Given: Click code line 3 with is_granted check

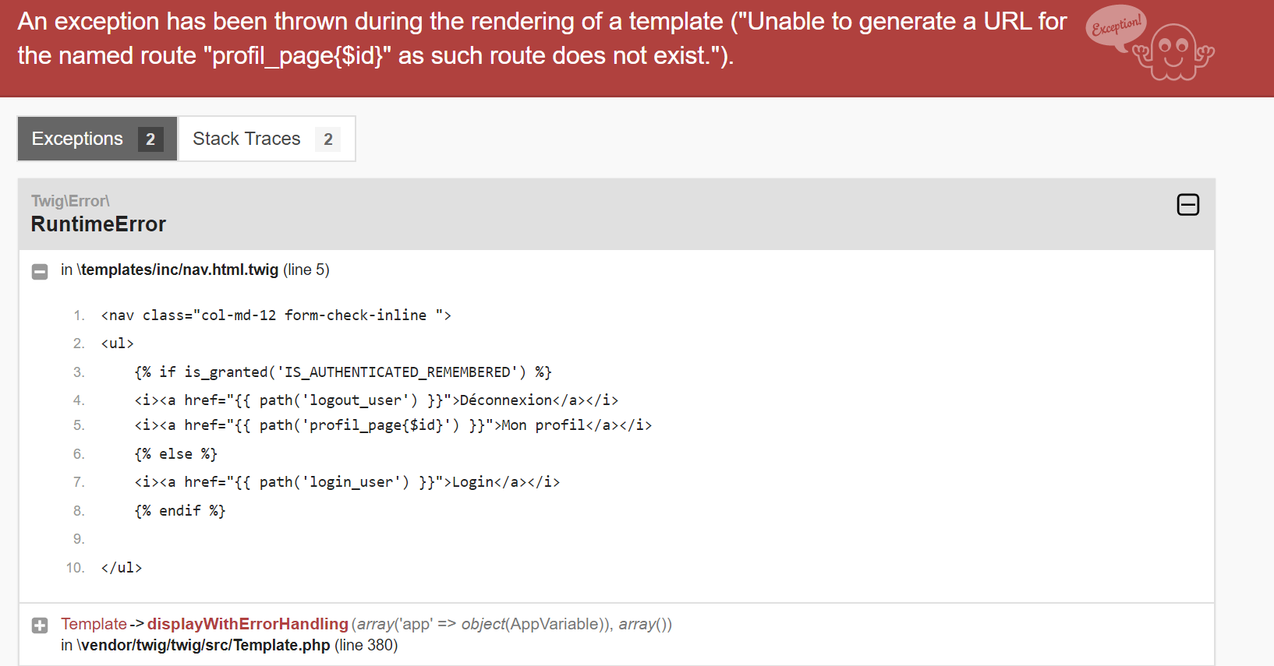Looking at the screenshot, I should tap(343, 372).
